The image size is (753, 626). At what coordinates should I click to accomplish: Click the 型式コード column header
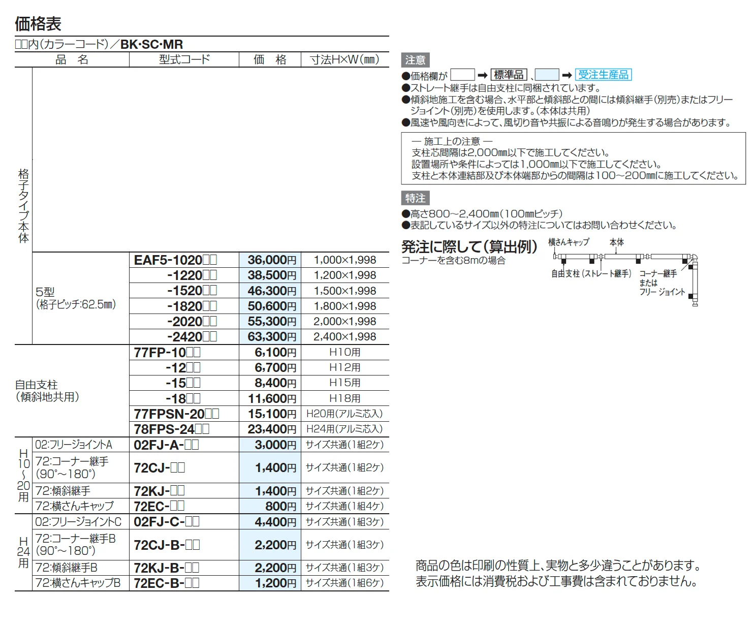point(184,59)
